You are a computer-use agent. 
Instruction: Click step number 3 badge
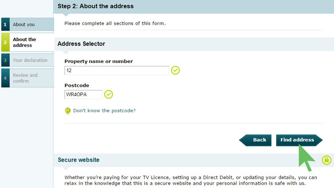6,60
